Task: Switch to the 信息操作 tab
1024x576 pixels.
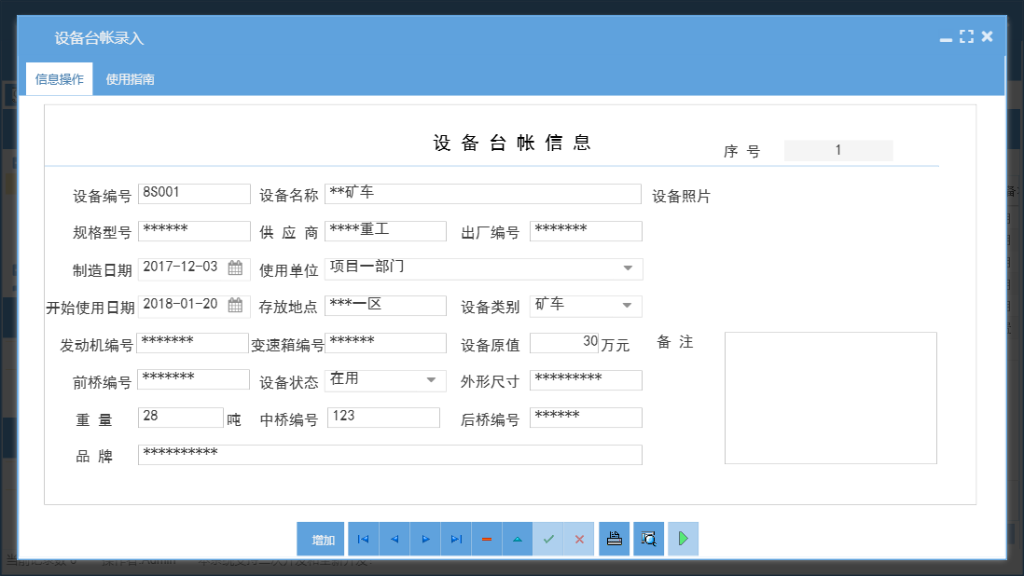Action: coord(59,78)
